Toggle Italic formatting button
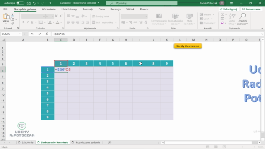The width and height of the screenshot is (265, 149). pyautogui.click(x=28, y=22)
